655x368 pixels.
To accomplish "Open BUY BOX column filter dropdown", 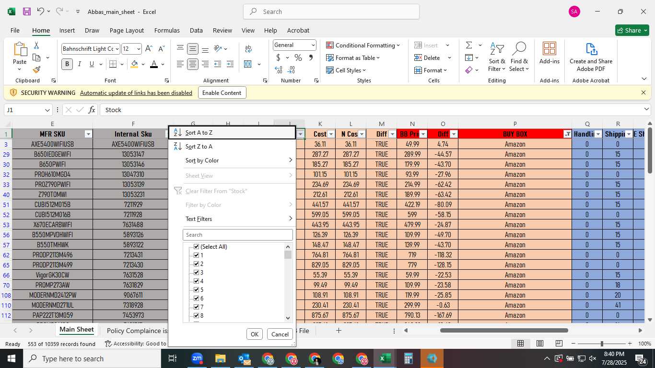I will 567,134.
